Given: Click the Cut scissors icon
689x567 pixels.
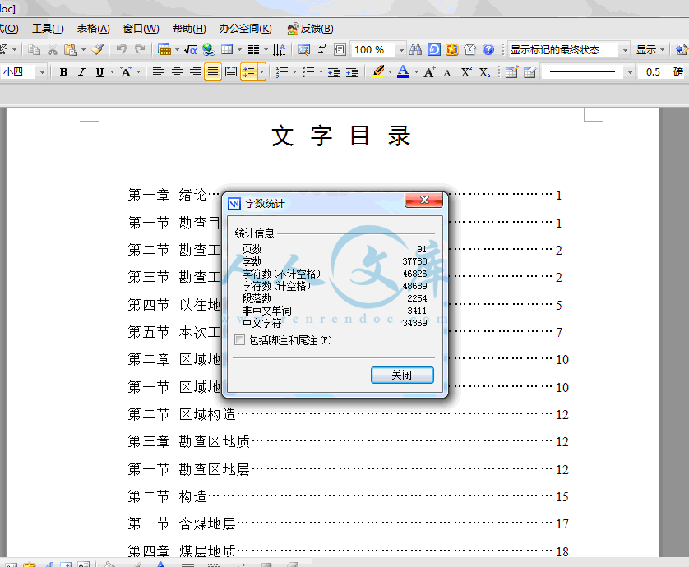Looking at the screenshot, I should pyautogui.click(x=53, y=49).
